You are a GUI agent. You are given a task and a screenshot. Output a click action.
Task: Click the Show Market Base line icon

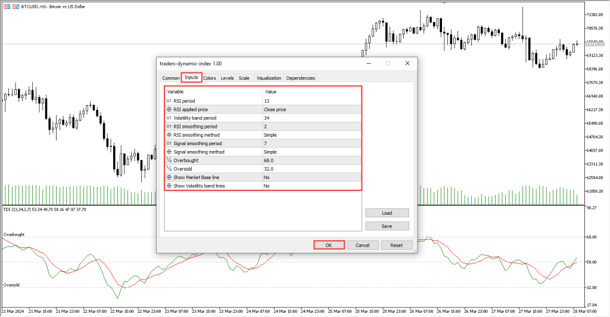pyautogui.click(x=169, y=177)
